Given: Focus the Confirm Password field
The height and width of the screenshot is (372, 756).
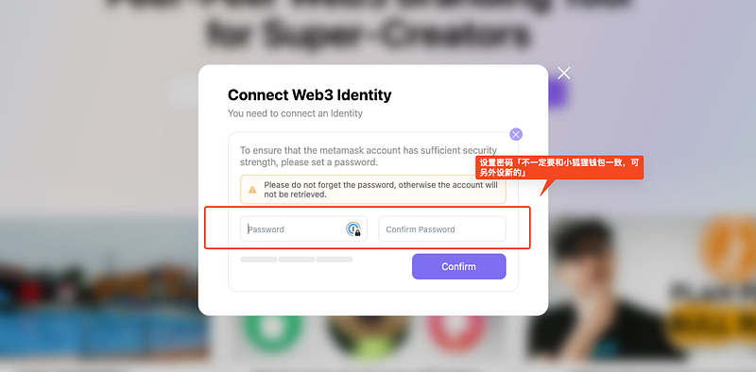Looking at the screenshot, I should point(442,228).
